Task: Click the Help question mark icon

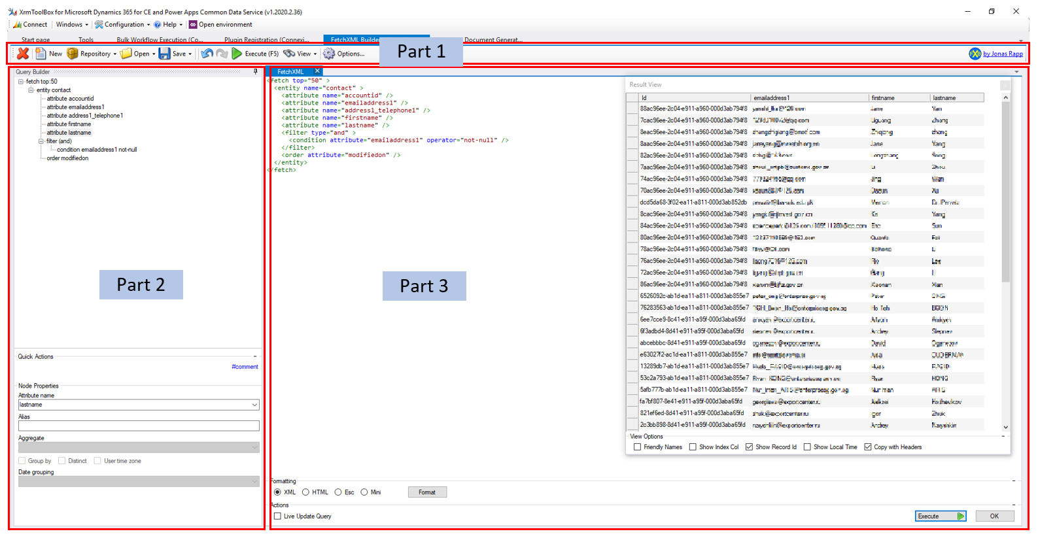Action: (x=157, y=24)
